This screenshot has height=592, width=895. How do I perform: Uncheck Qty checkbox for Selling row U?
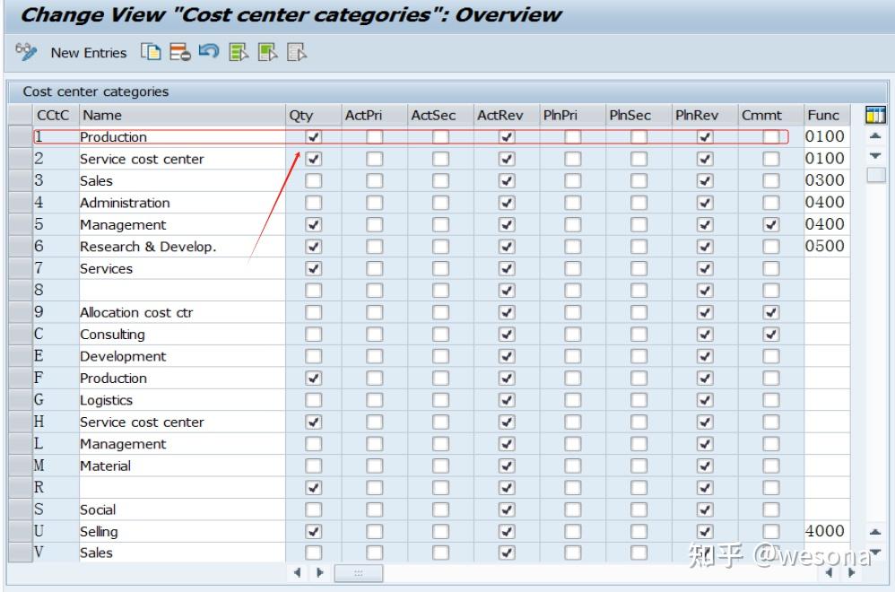point(313,532)
